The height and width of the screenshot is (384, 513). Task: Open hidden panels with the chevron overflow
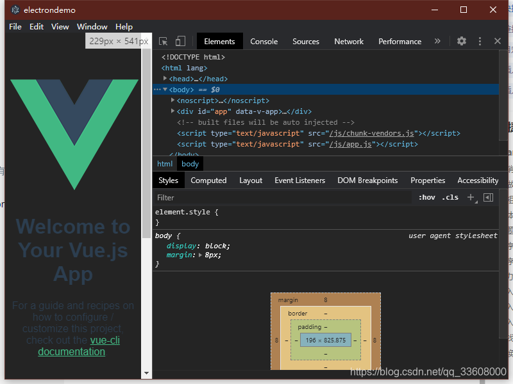[437, 41]
